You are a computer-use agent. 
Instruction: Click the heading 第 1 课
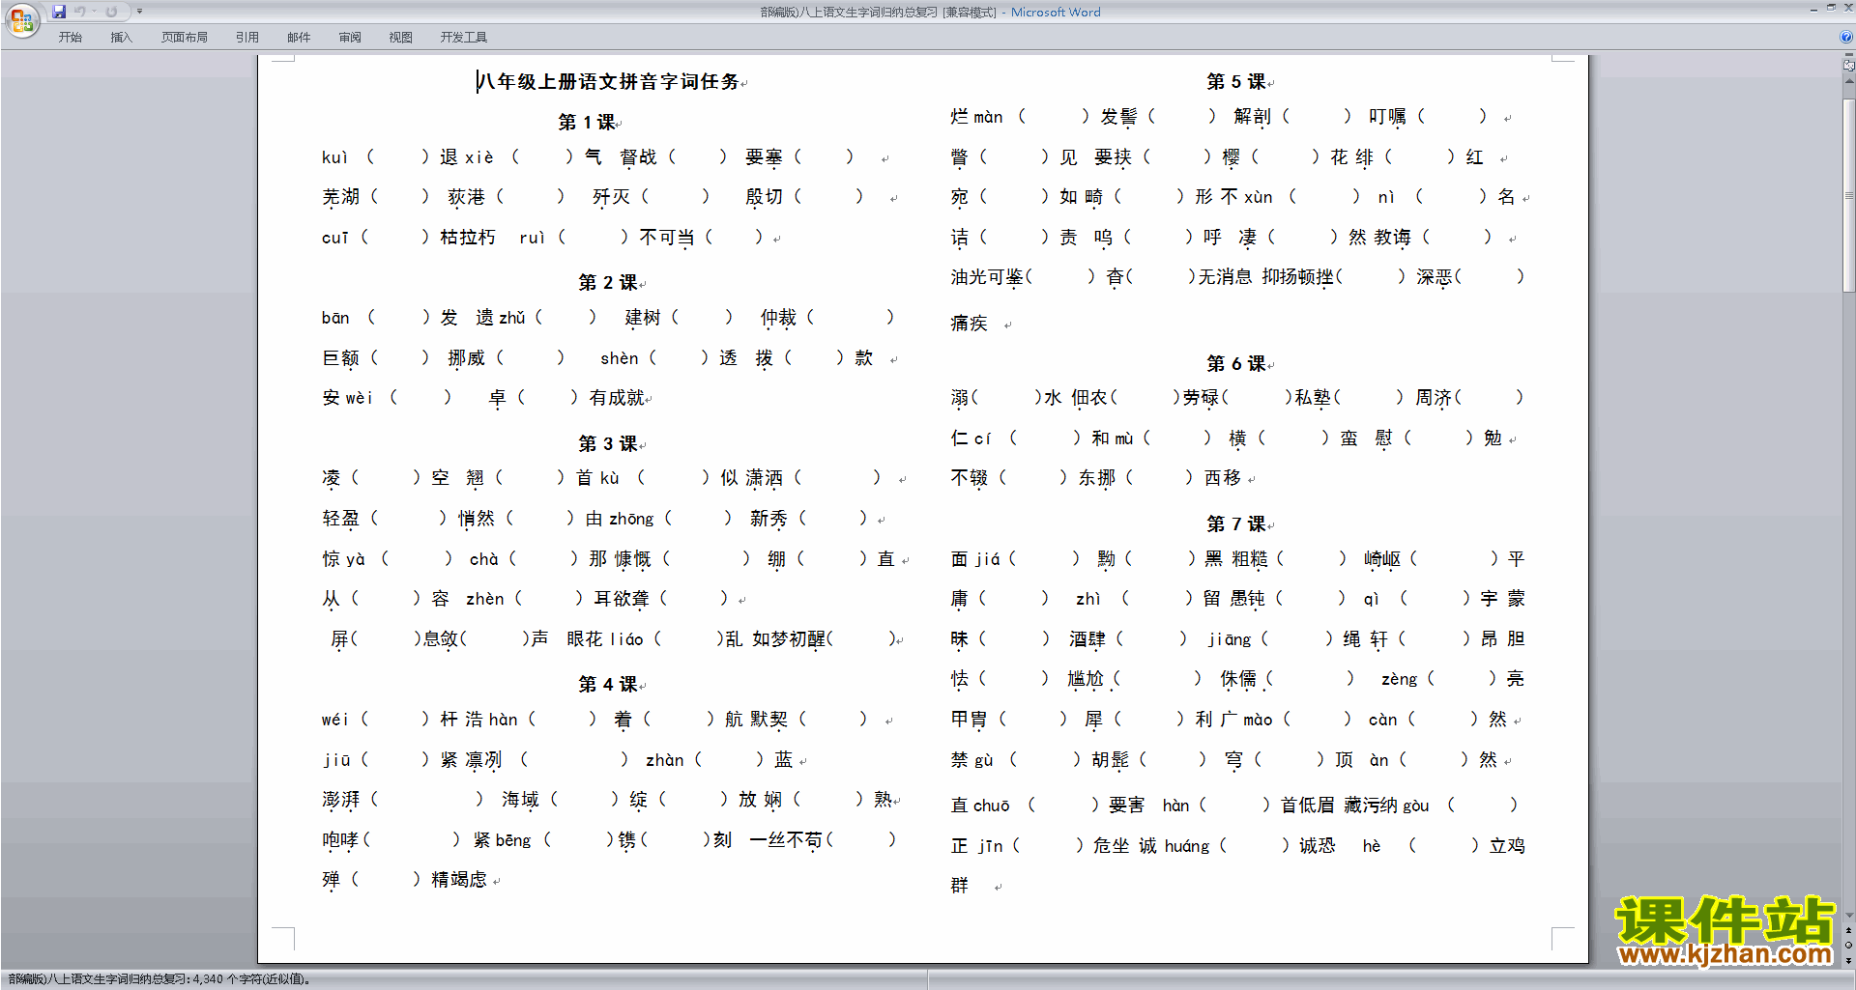point(587,122)
